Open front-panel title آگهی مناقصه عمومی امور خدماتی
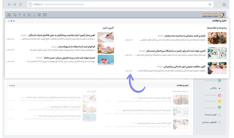This screenshot has width=234, height=138. 185,67
